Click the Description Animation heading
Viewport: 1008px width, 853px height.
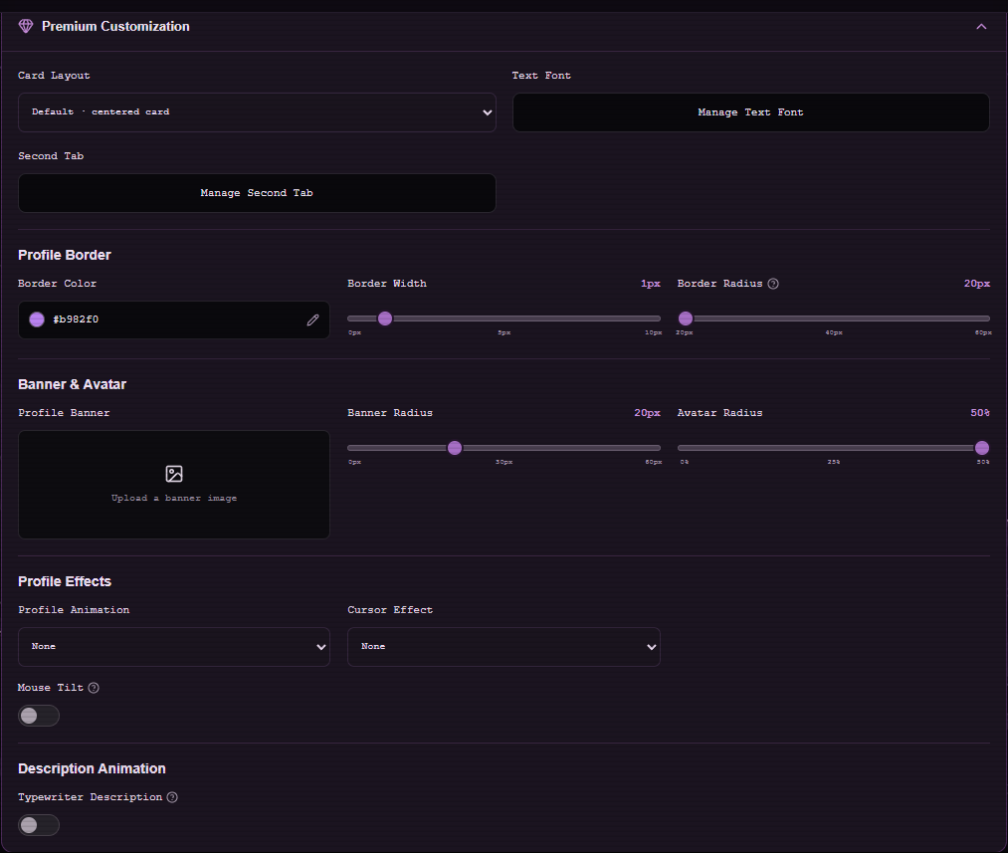(92, 768)
